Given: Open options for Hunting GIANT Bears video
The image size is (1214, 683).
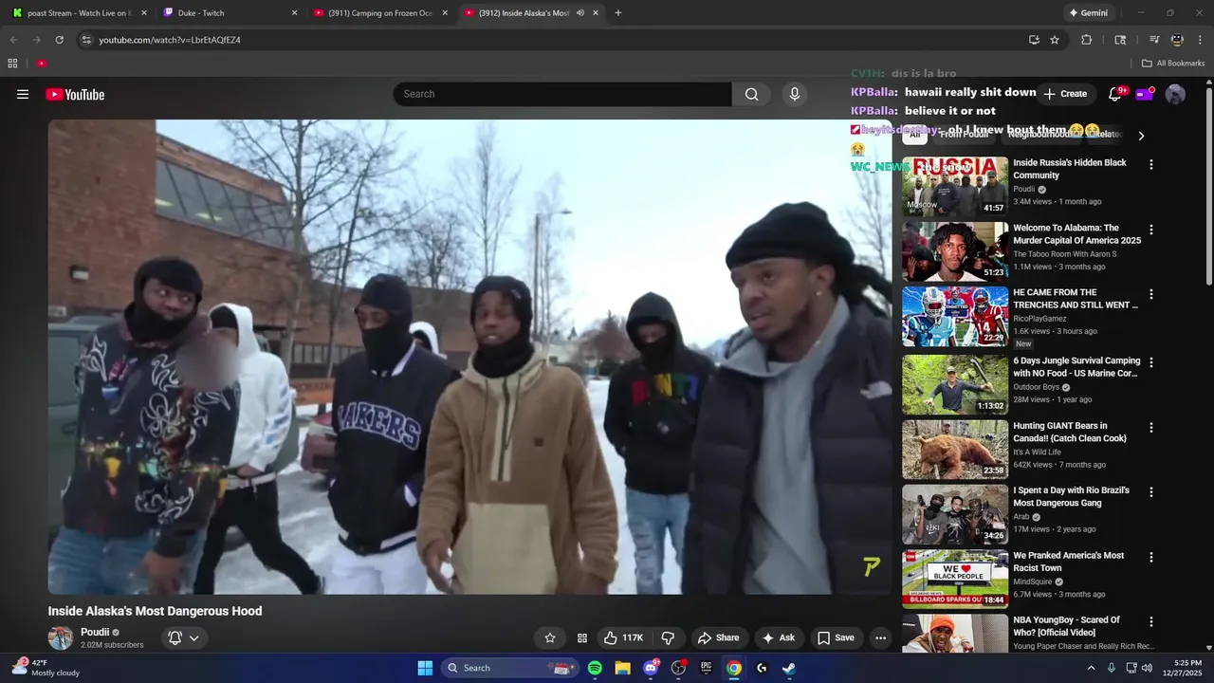Looking at the screenshot, I should click(x=1151, y=427).
